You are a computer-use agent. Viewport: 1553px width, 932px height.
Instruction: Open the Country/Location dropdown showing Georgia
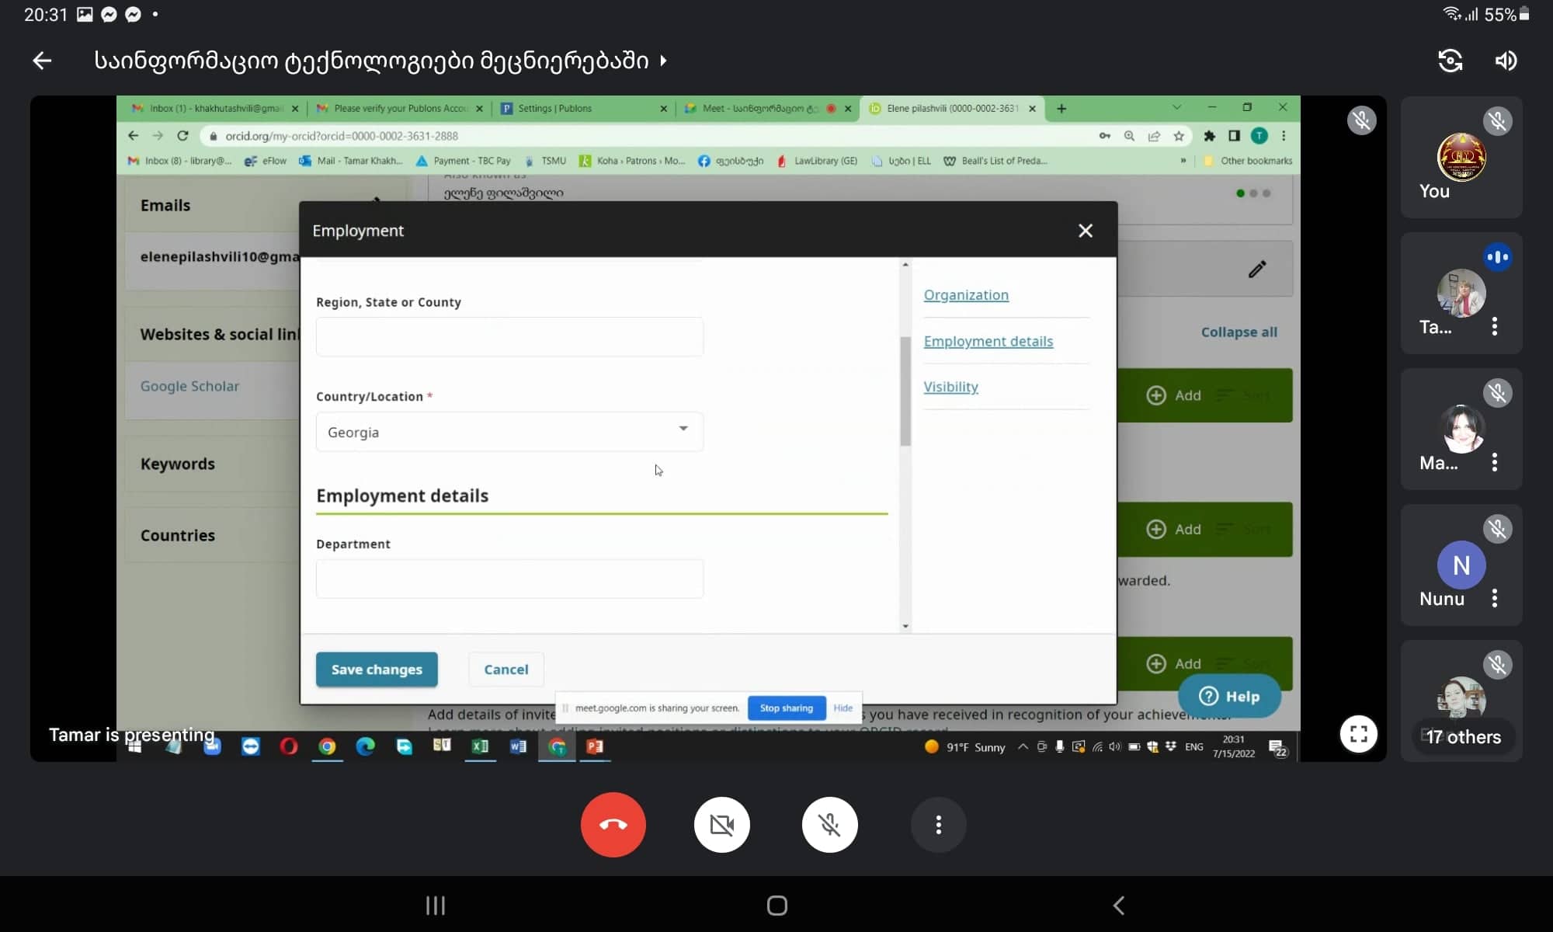point(509,432)
